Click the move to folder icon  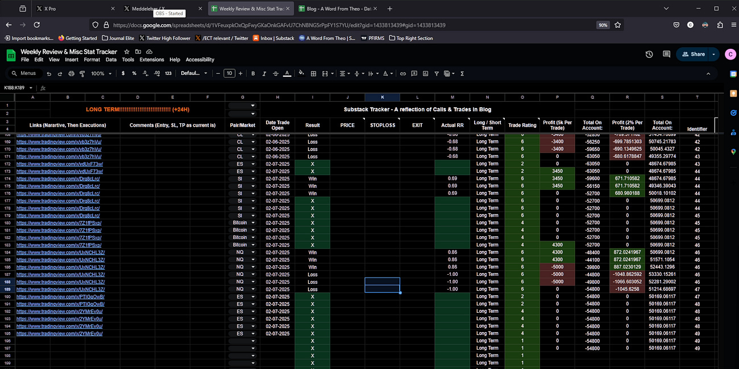(138, 52)
